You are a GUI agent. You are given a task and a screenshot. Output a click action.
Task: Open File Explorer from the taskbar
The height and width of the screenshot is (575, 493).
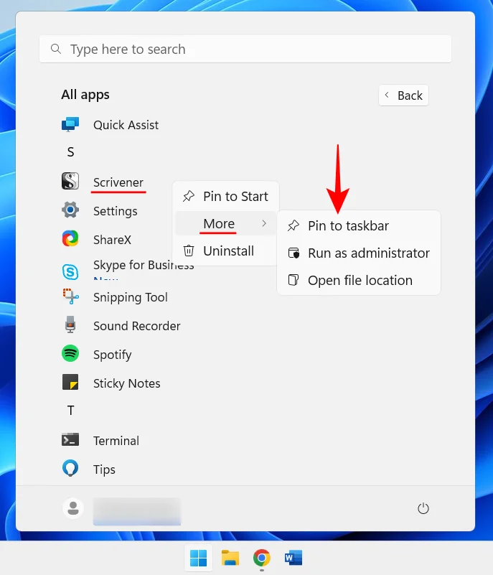point(230,558)
